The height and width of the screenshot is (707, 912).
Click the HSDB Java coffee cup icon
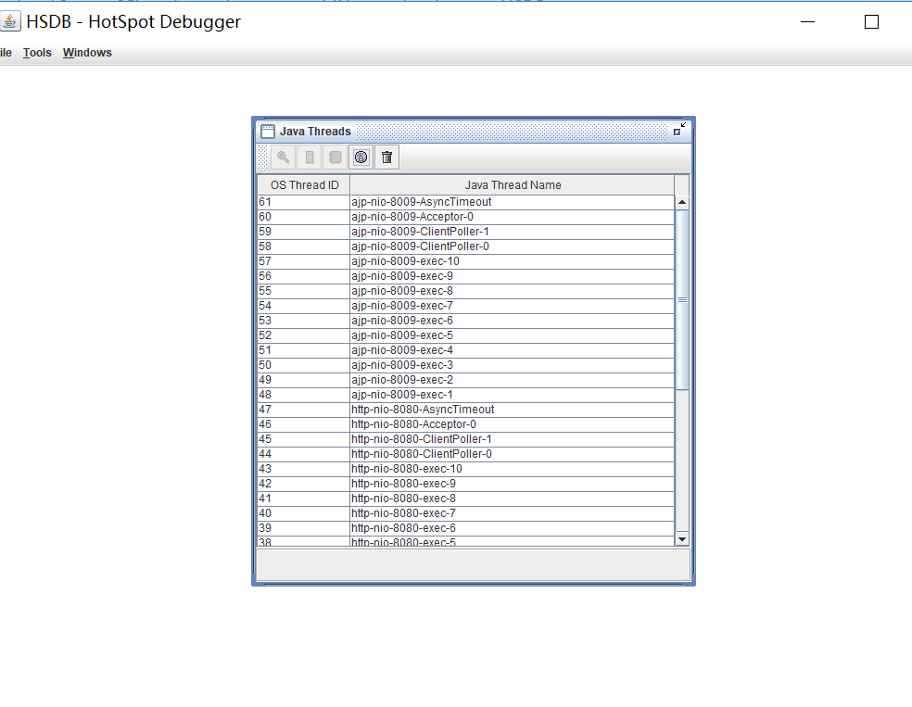(10, 21)
